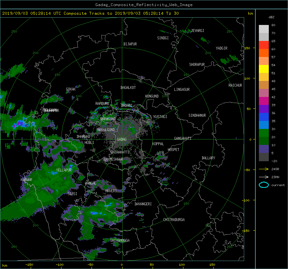
Task: Select the SINDGI city label
Action: point(163,38)
